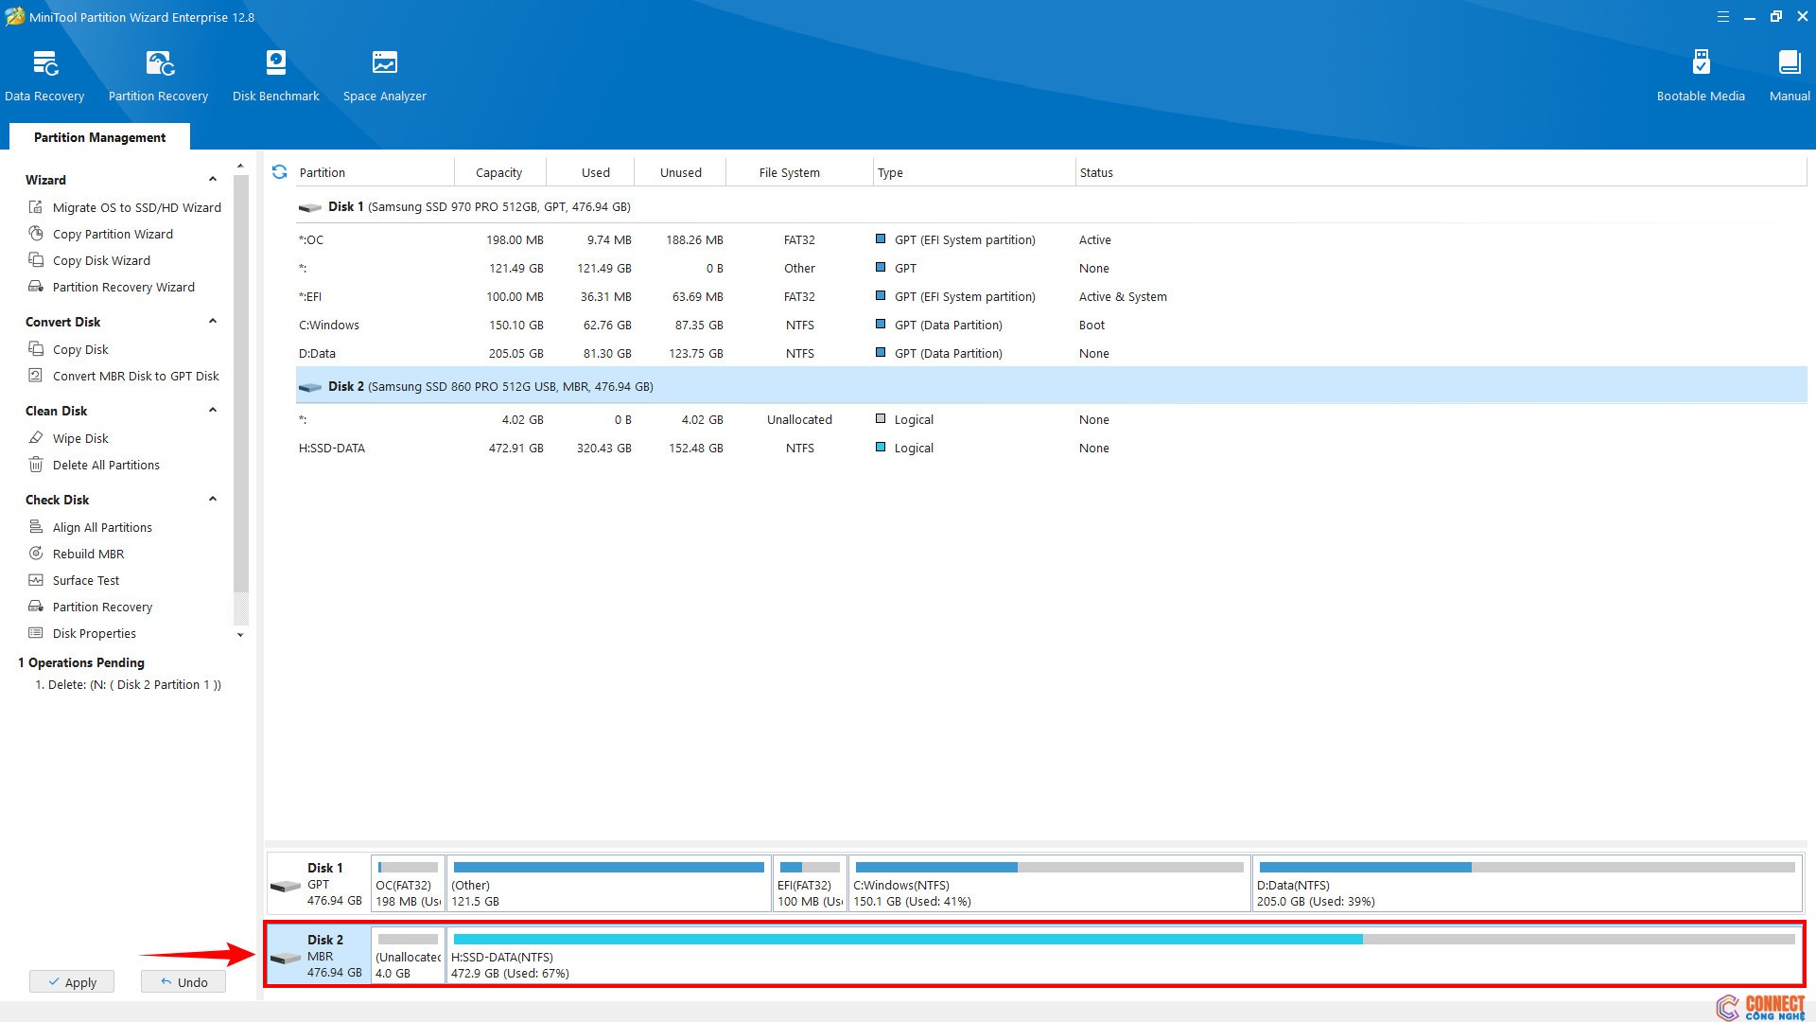The image size is (1816, 1022).
Task: Click the Copy Disk Wizard icon
Action: [36, 260]
